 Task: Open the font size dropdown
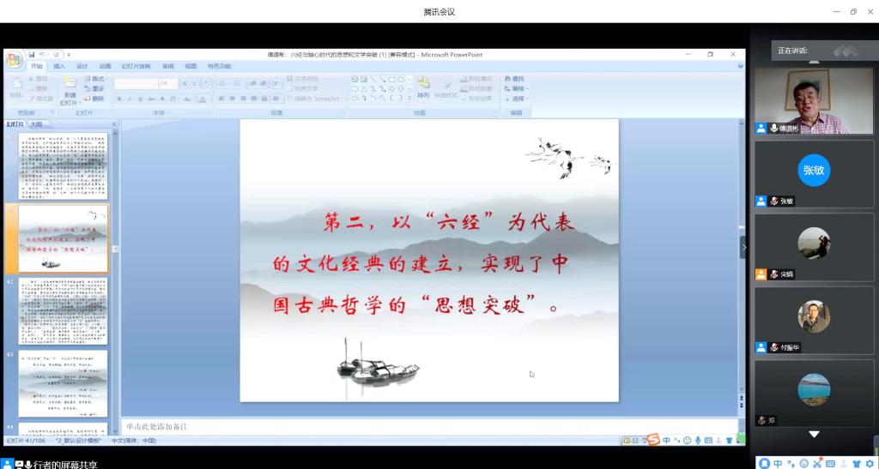tap(174, 83)
